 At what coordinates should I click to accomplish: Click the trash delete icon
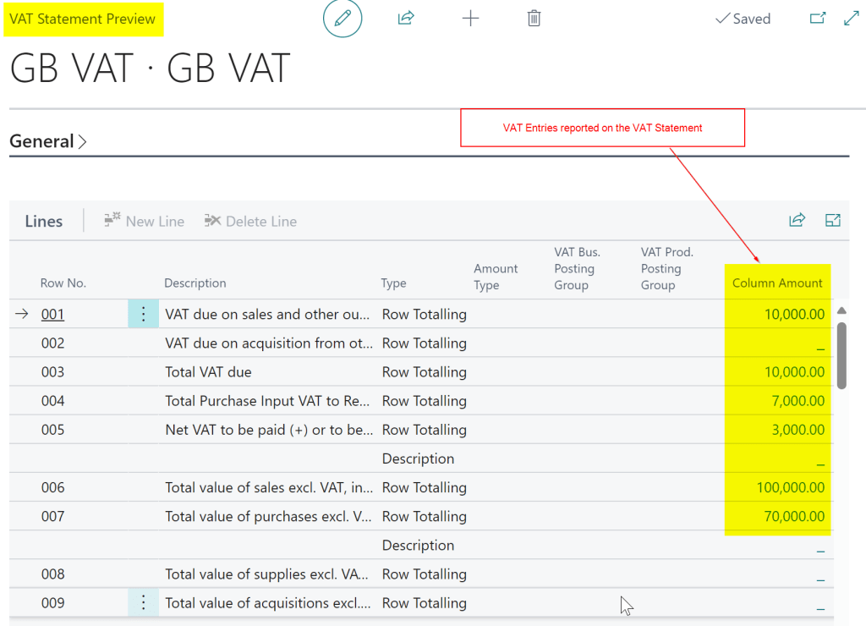click(534, 18)
